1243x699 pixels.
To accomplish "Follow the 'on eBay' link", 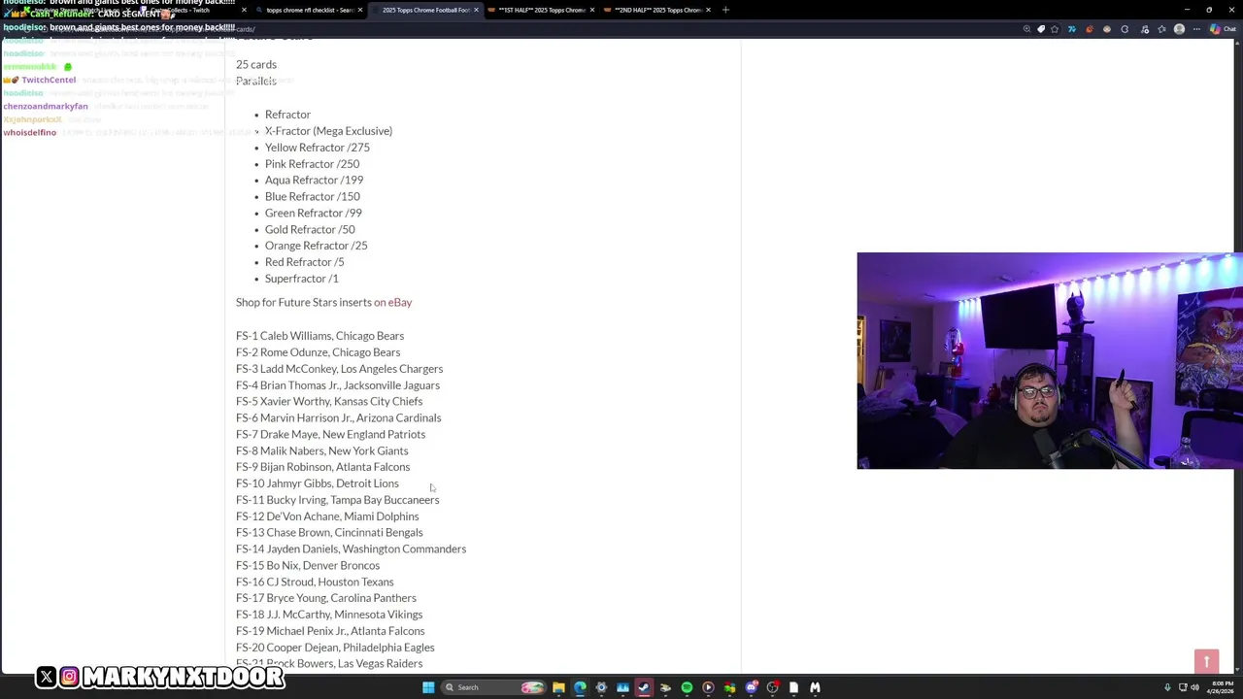I will click(x=393, y=302).
